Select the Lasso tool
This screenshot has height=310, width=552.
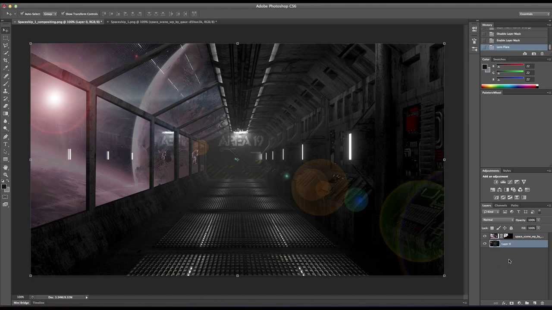tap(6, 45)
